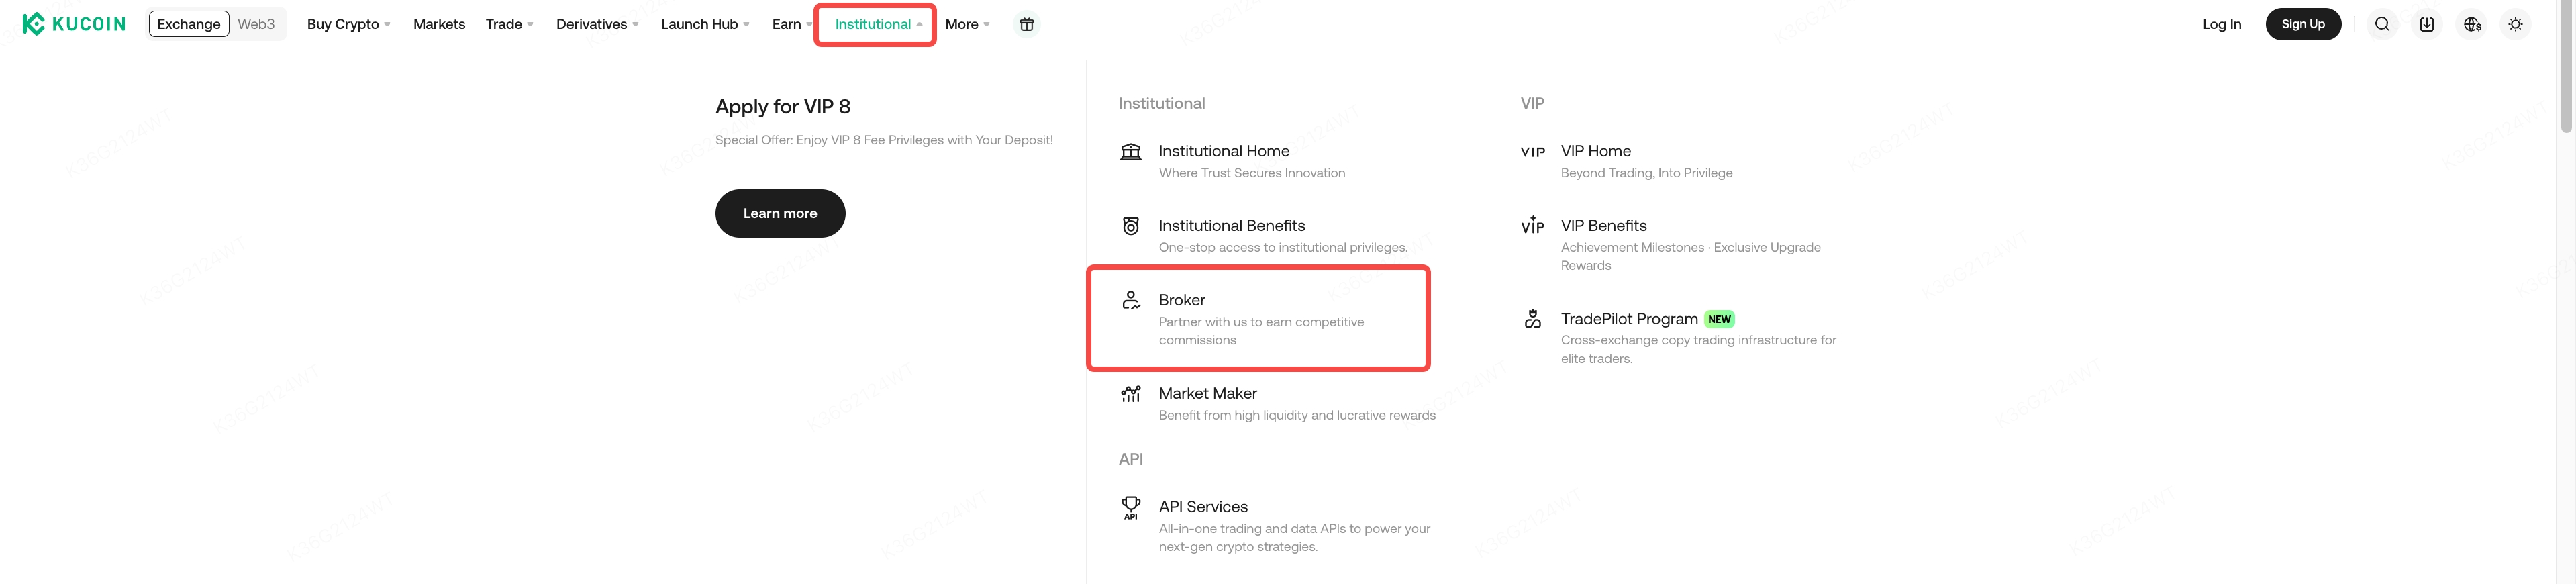Click the API Services trophy icon

click(x=1130, y=507)
